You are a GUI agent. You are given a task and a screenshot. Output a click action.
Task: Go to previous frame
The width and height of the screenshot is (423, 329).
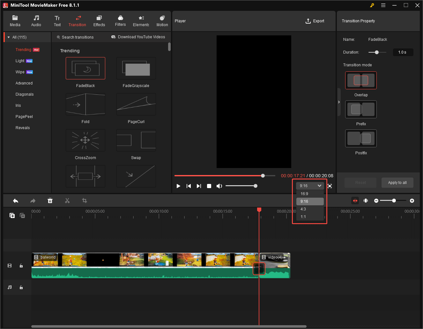[x=189, y=186]
